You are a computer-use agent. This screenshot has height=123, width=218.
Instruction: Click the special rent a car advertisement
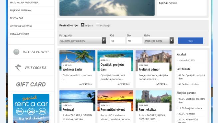point(31,108)
